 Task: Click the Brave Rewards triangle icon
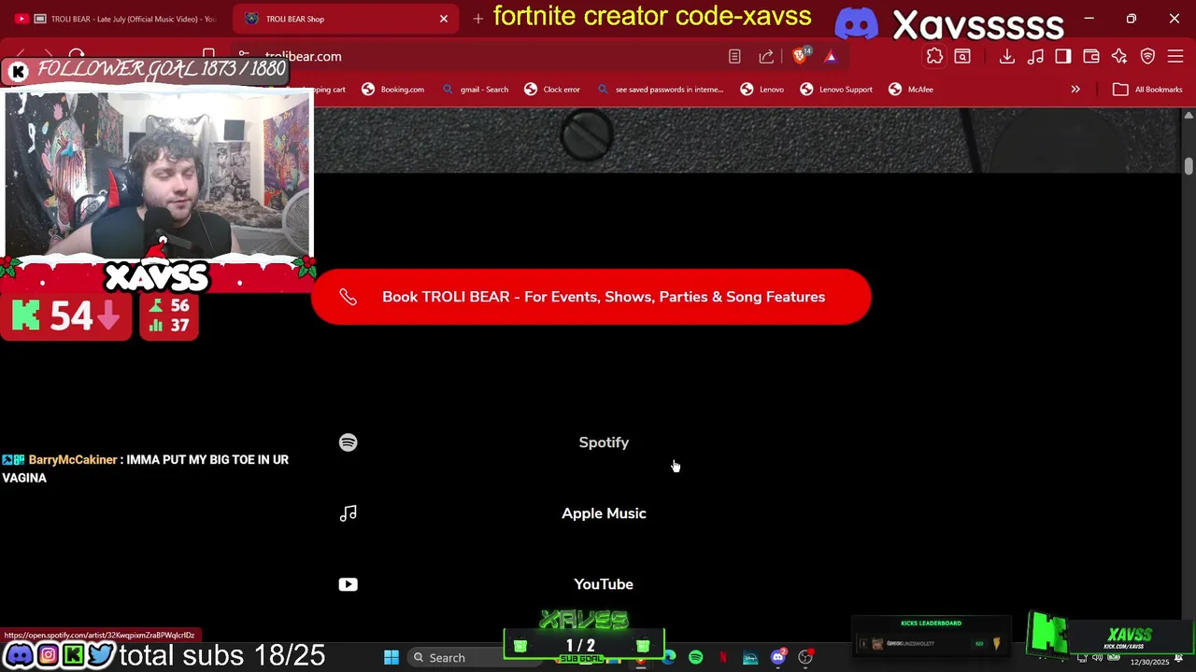pyautogui.click(x=831, y=57)
